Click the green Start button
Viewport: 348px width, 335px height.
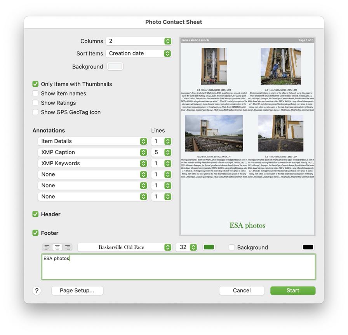point(293,291)
